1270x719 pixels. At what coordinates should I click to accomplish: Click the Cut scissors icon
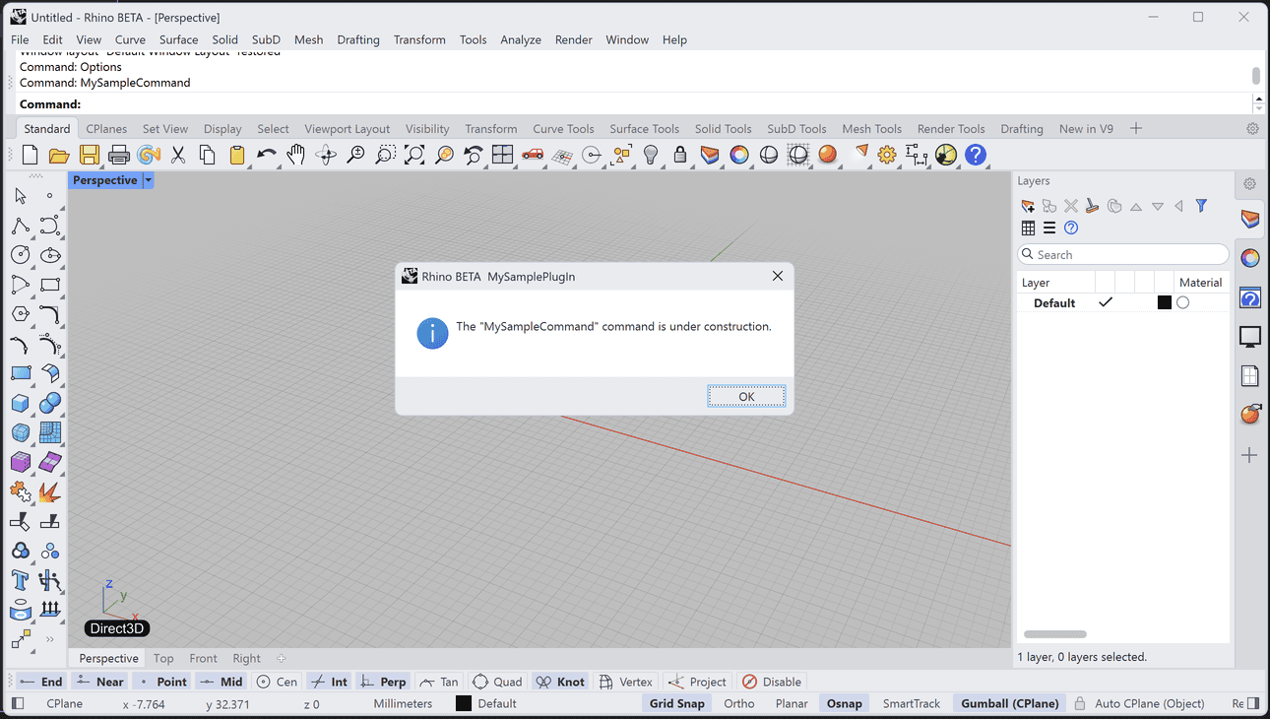[x=178, y=155]
